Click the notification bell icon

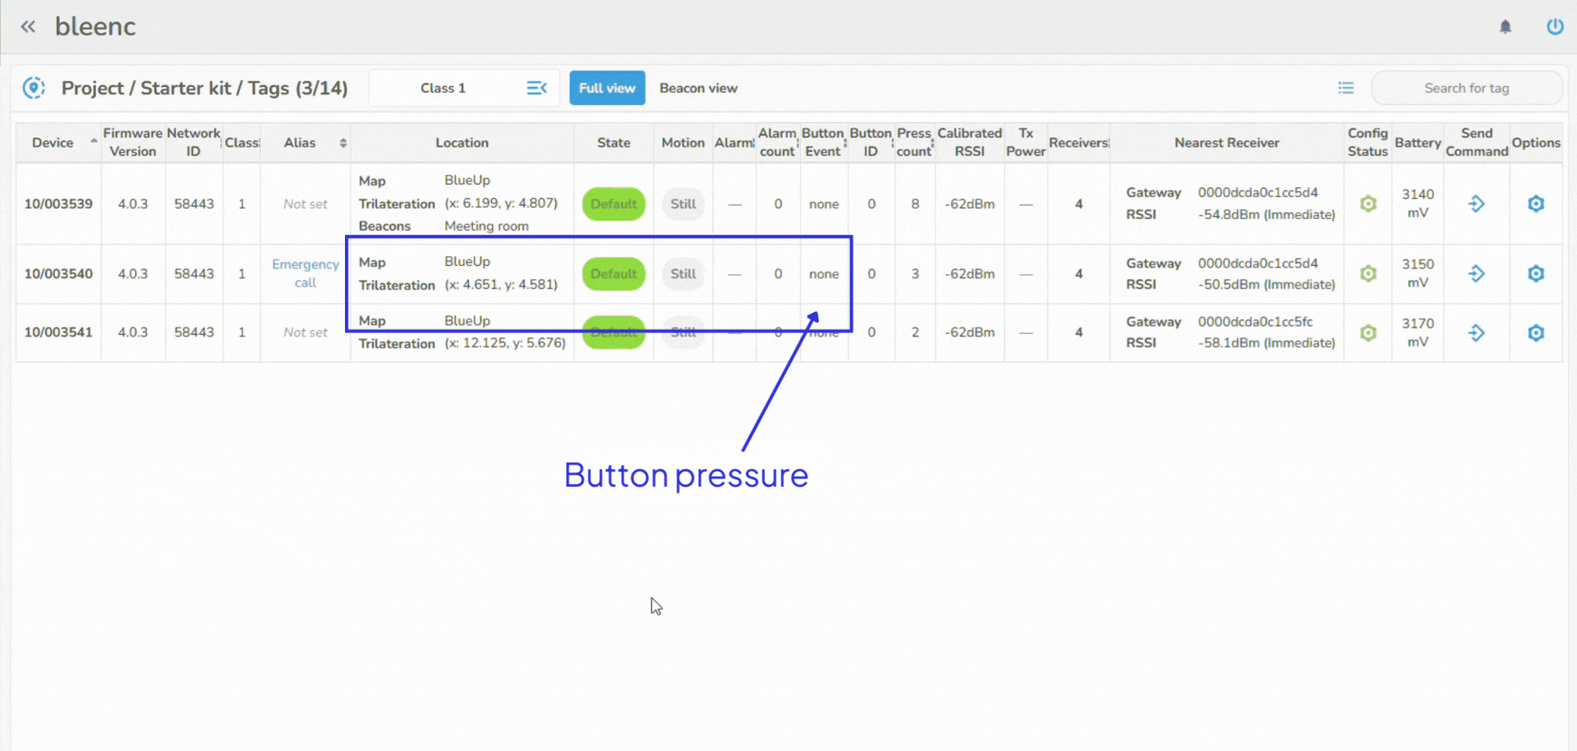coord(1506,26)
